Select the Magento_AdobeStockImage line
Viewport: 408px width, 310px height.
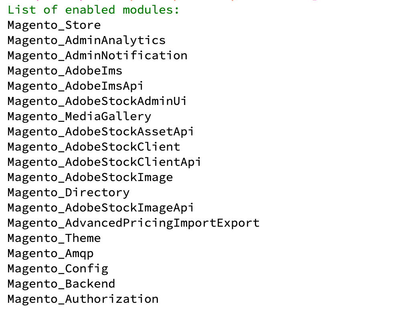[90, 177]
